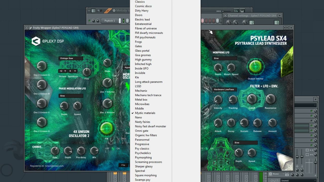Turn the Output volume green knob
The image size is (324, 182).
255,67
